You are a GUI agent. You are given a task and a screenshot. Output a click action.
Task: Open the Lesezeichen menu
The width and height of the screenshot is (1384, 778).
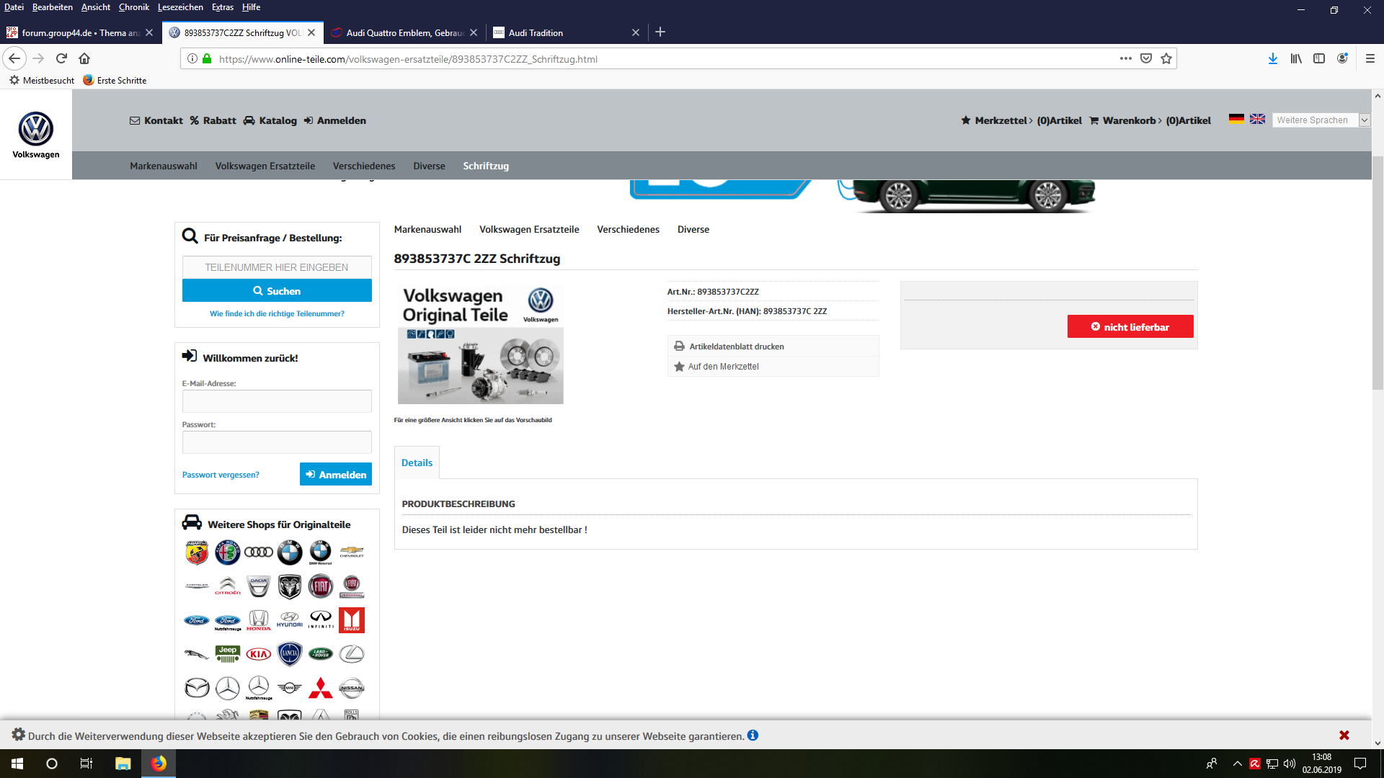[180, 7]
